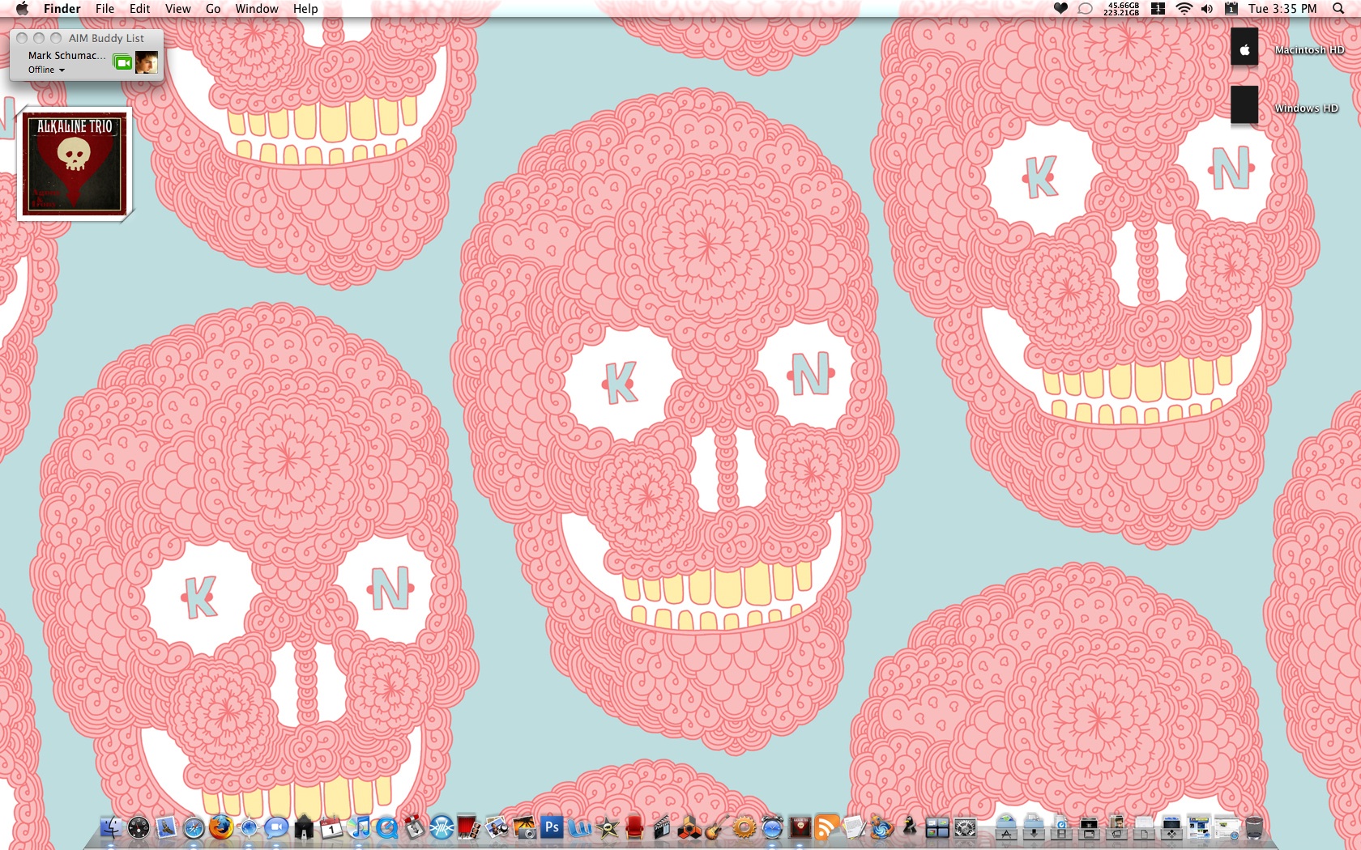1361x850 pixels.
Task: Open Windows HD drive on desktop
Action: pyautogui.click(x=1245, y=106)
